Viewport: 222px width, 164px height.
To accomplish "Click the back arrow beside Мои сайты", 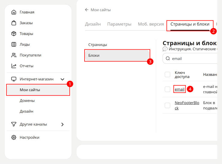I will pos(87,10).
